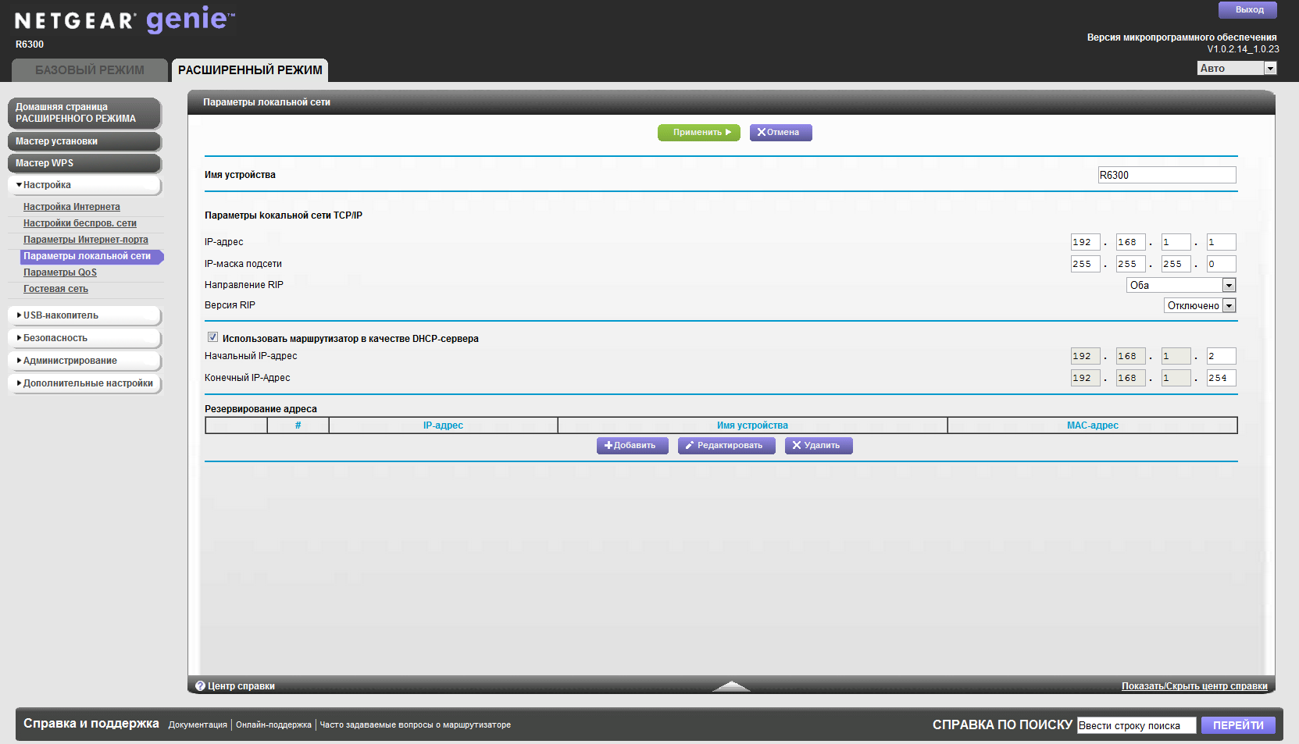Open Часто задаваемые вопросы о маршрутизаторе link
Image resolution: width=1299 pixels, height=744 pixels.
pyautogui.click(x=416, y=725)
